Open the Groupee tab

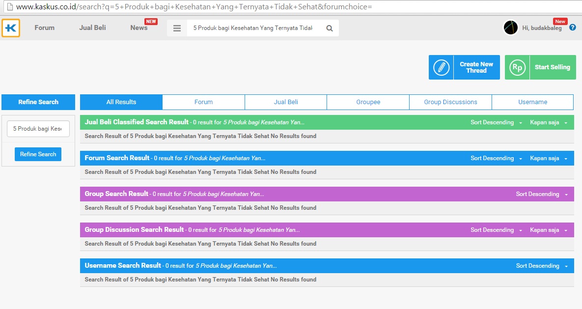(368, 102)
